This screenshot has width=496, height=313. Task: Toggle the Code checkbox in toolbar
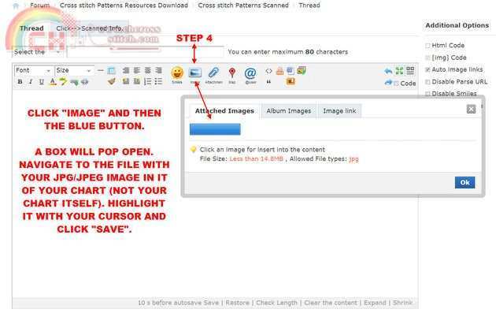click(396, 84)
